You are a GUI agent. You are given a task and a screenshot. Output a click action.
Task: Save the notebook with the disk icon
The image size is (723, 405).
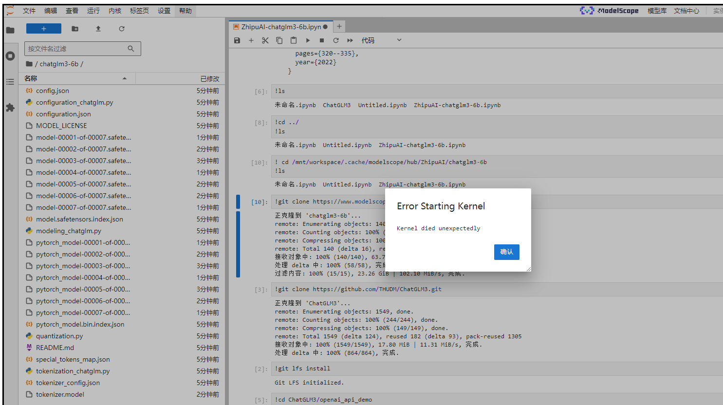click(x=237, y=40)
